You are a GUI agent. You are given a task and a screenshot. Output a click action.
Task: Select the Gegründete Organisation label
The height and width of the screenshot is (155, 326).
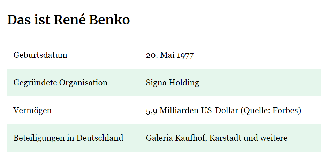coord(61,83)
